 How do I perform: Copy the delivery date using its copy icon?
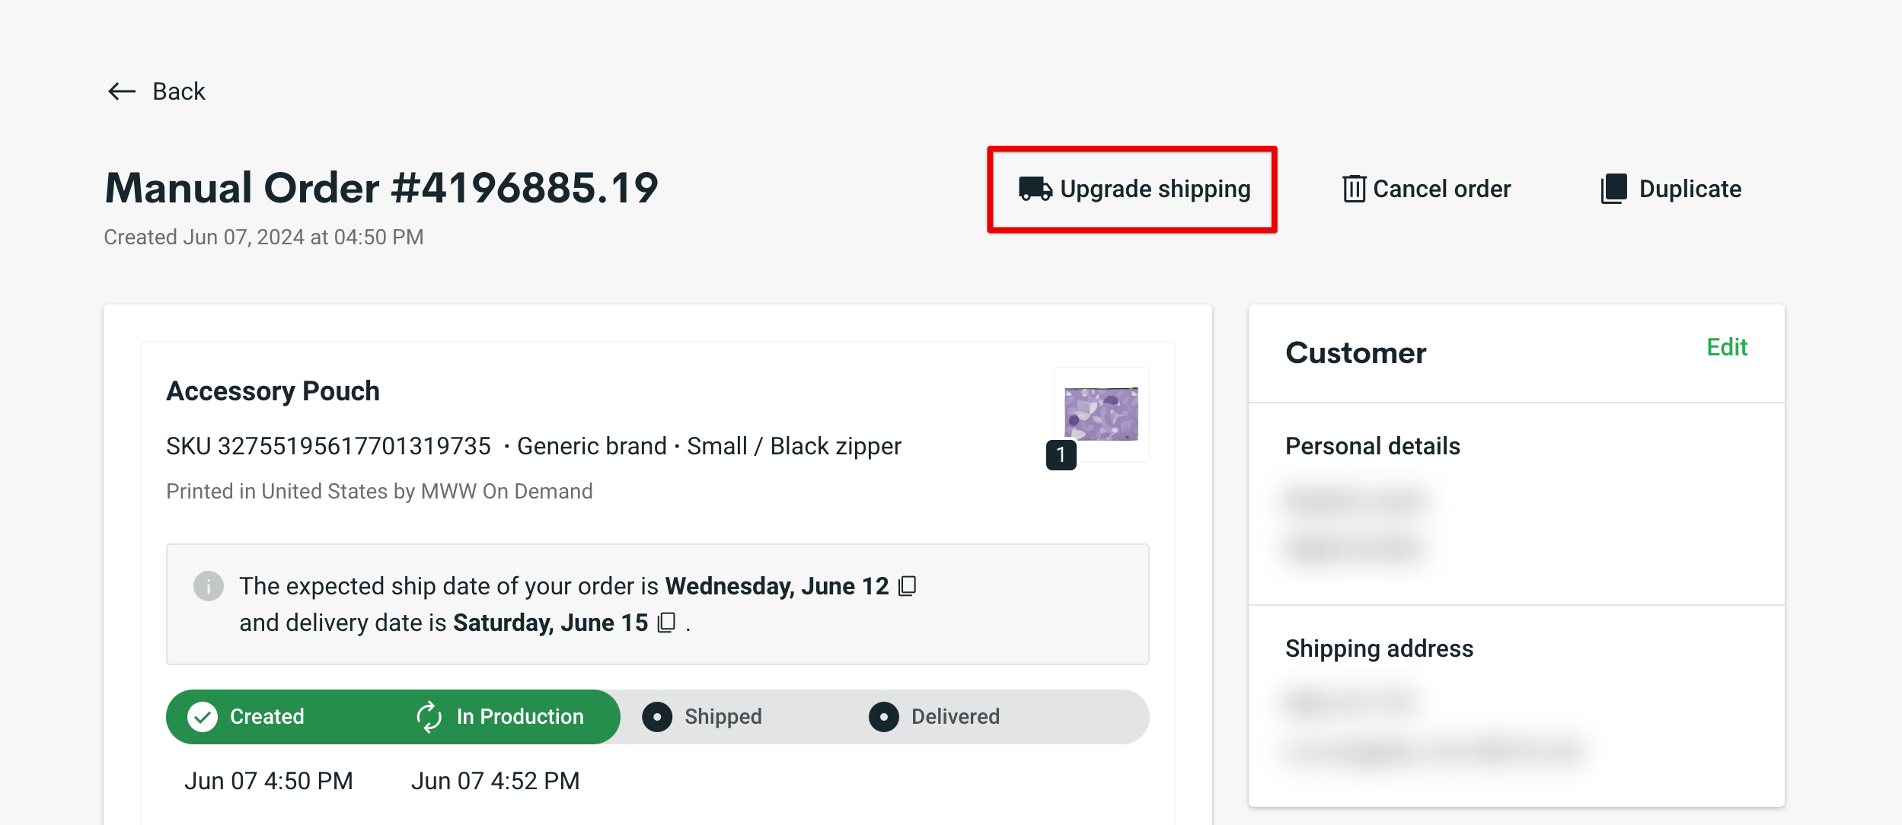click(x=666, y=623)
